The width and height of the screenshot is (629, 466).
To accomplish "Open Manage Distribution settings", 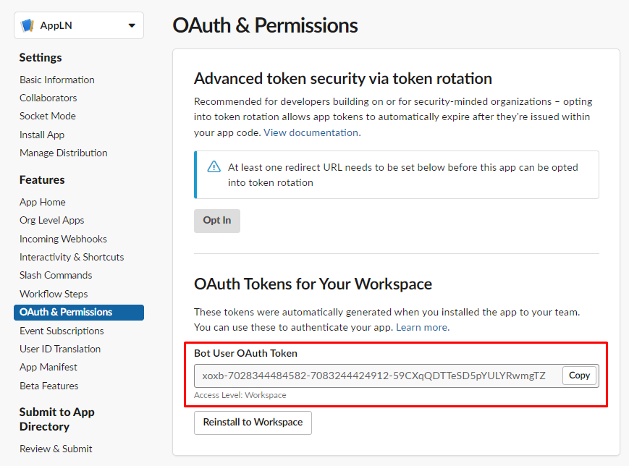I will pyautogui.click(x=62, y=153).
